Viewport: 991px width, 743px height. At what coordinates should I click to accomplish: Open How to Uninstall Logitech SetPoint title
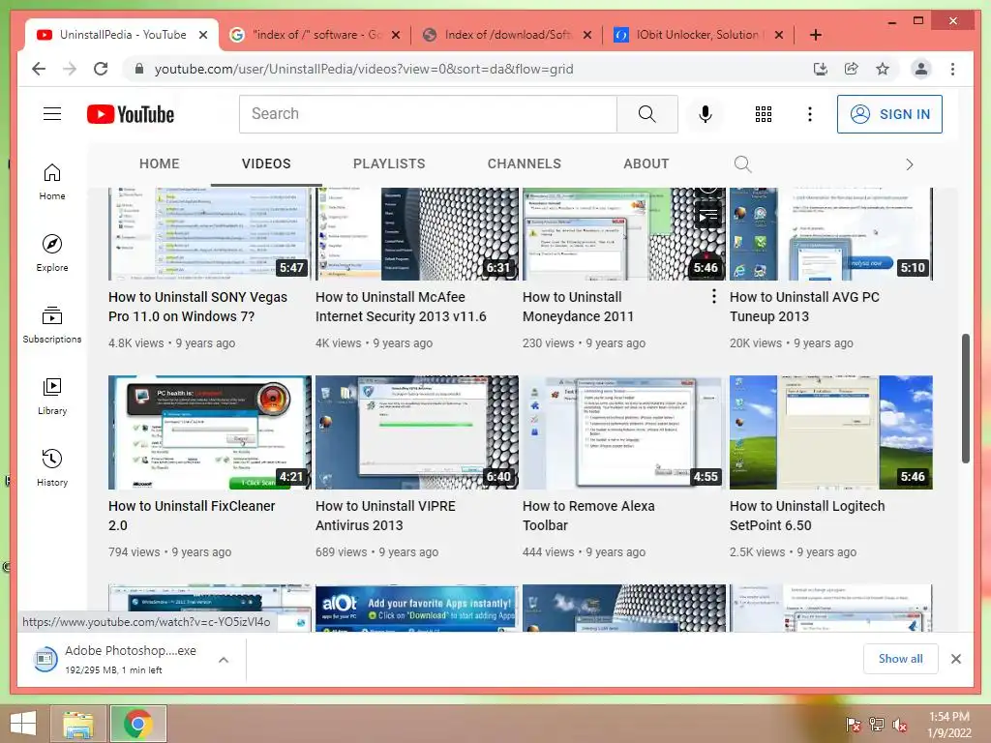click(x=807, y=516)
